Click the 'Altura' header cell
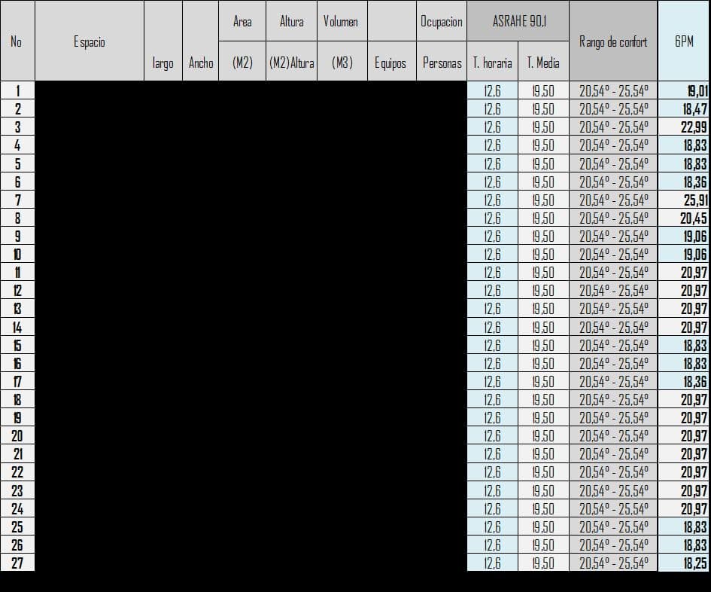This screenshot has height=592, width=711. click(x=292, y=21)
